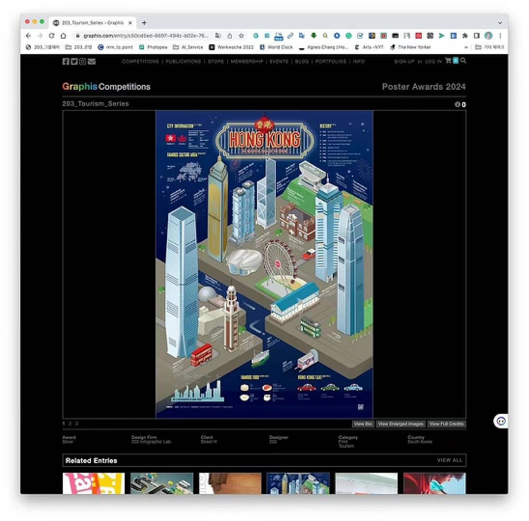The height and width of the screenshot is (521, 529).
Task: Open the EVENTS menu
Action: click(x=279, y=61)
